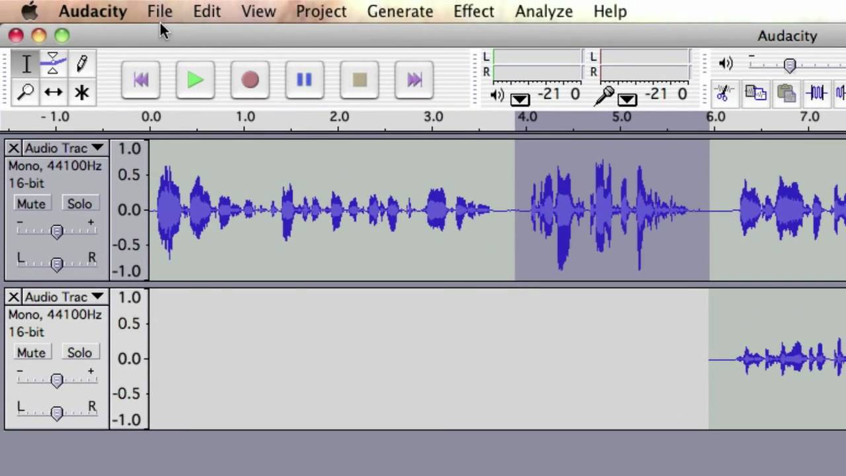Click the Cut scissors icon
This screenshot has width=846, height=476.
click(x=725, y=93)
